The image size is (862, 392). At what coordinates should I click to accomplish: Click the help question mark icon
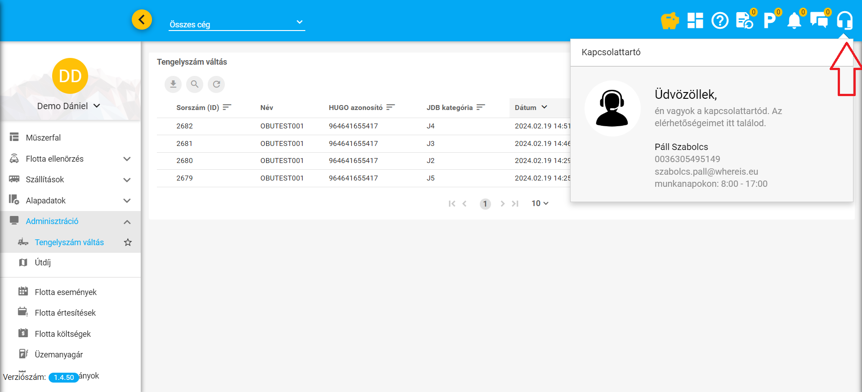coord(720,21)
